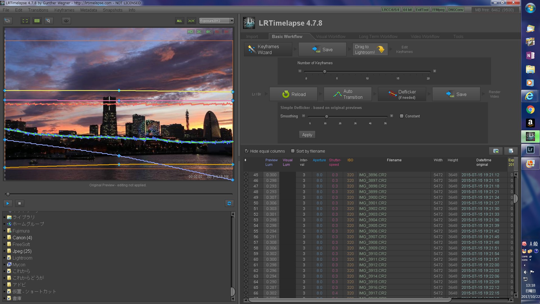Image resolution: width=540 pixels, height=304 pixels.
Task: Open the Transitions menu
Action: [x=38, y=10]
